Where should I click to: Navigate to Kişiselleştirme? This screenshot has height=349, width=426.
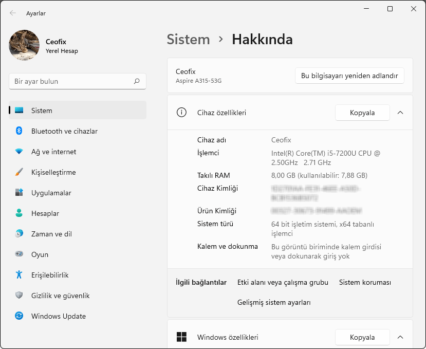(x=78, y=172)
